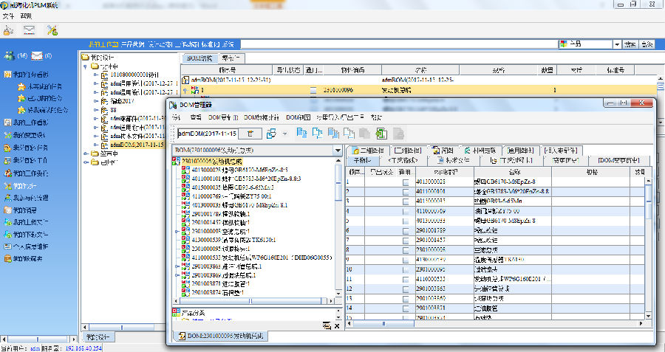Switch to the BOM结构 tab
The width and height of the screenshot is (665, 352).
point(198,58)
